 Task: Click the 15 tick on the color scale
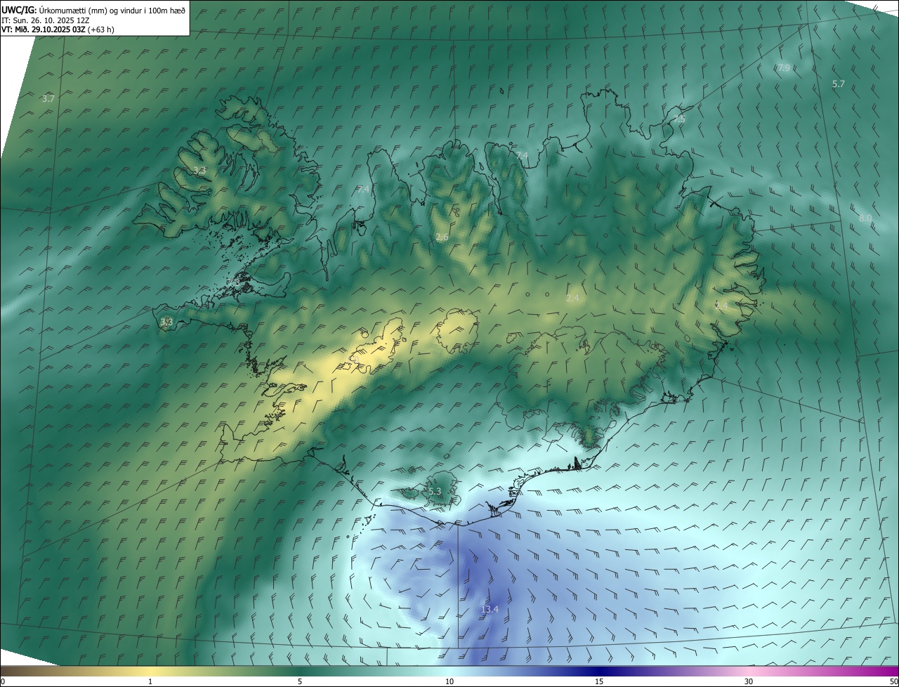coord(599,681)
